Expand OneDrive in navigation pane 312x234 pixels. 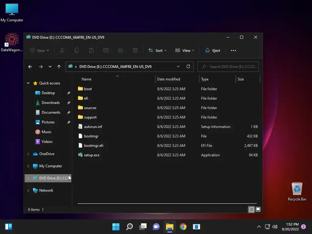(x=28, y=154)
